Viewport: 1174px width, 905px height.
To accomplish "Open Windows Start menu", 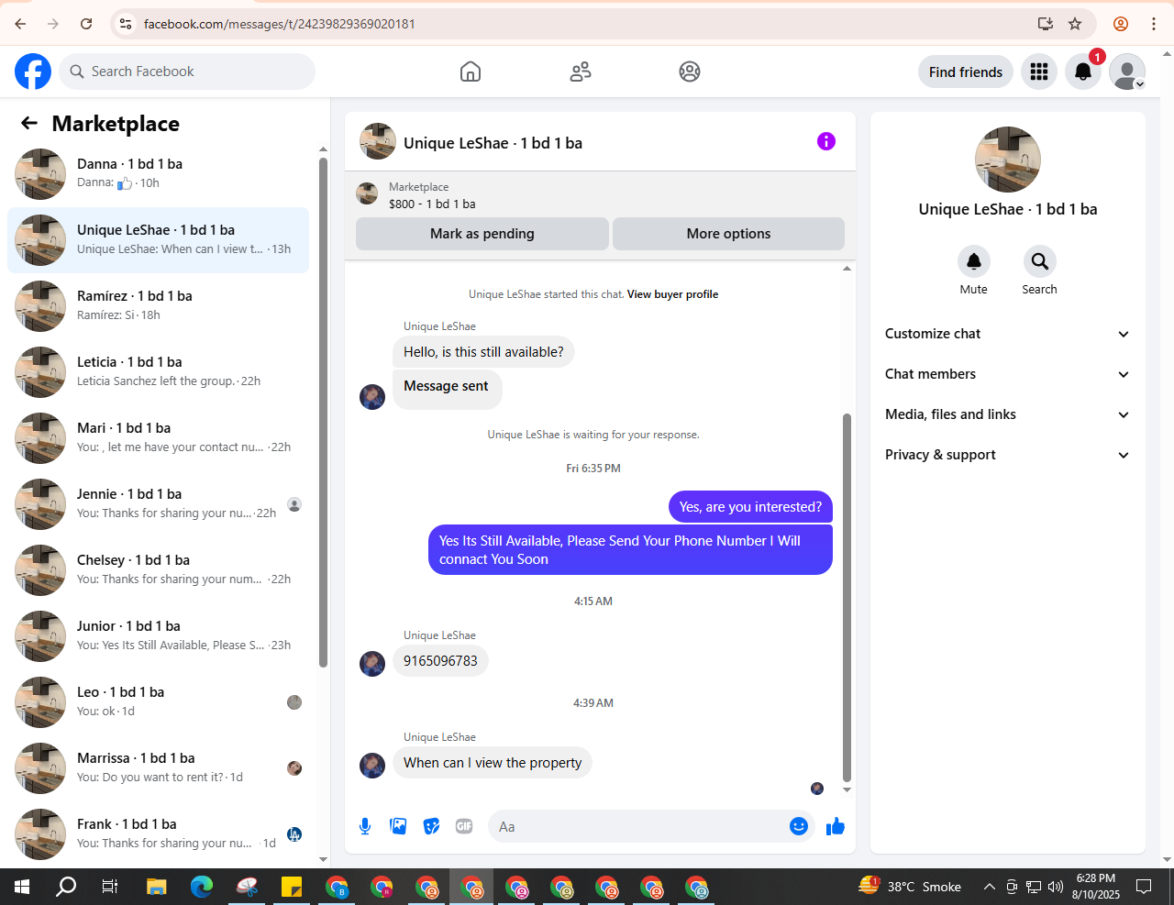I will coord(22,887).
